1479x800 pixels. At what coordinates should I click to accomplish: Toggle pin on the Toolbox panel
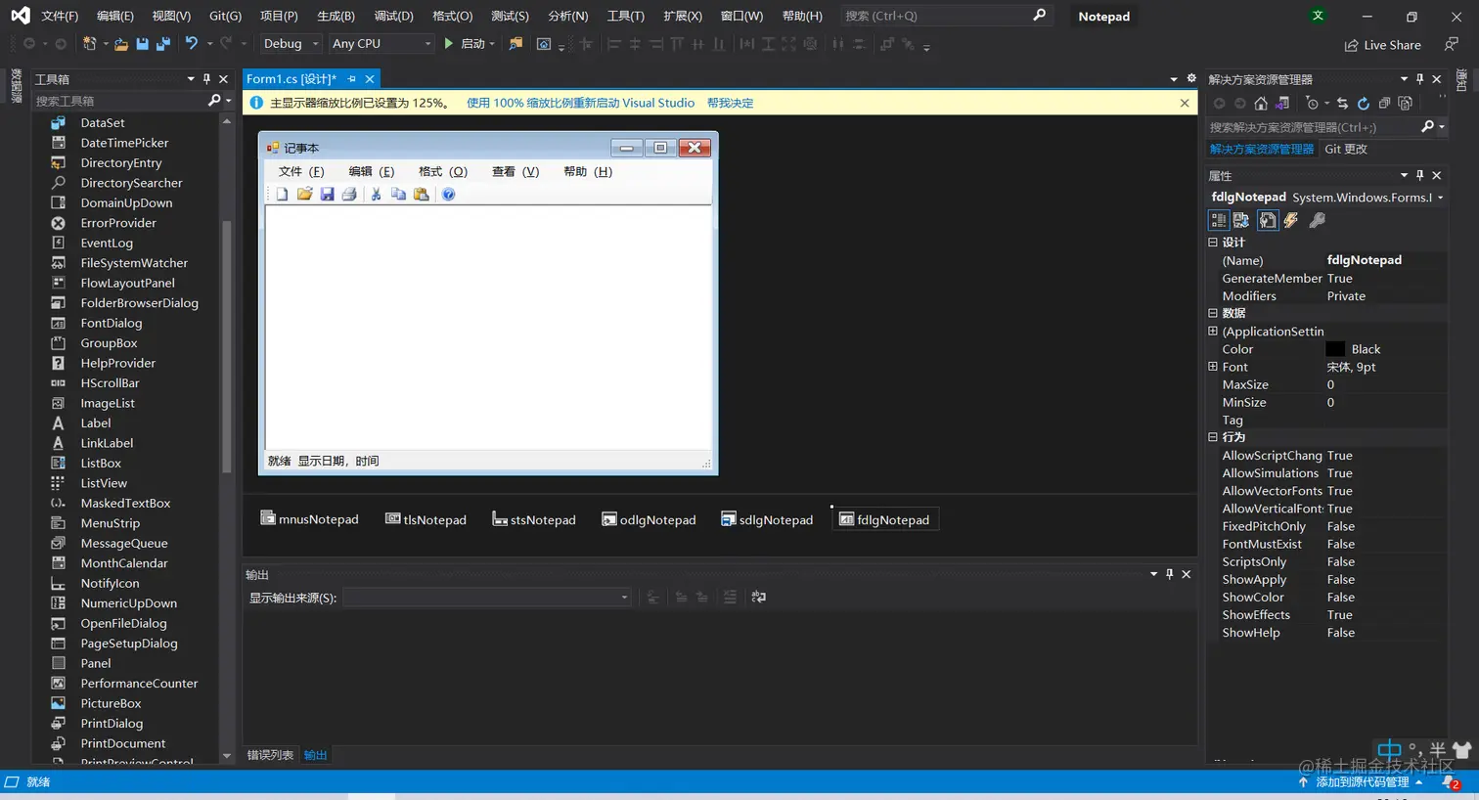point(206,78)
